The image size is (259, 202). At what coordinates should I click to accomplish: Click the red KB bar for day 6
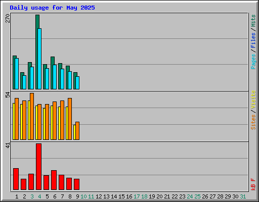click(x=54, y=180)
